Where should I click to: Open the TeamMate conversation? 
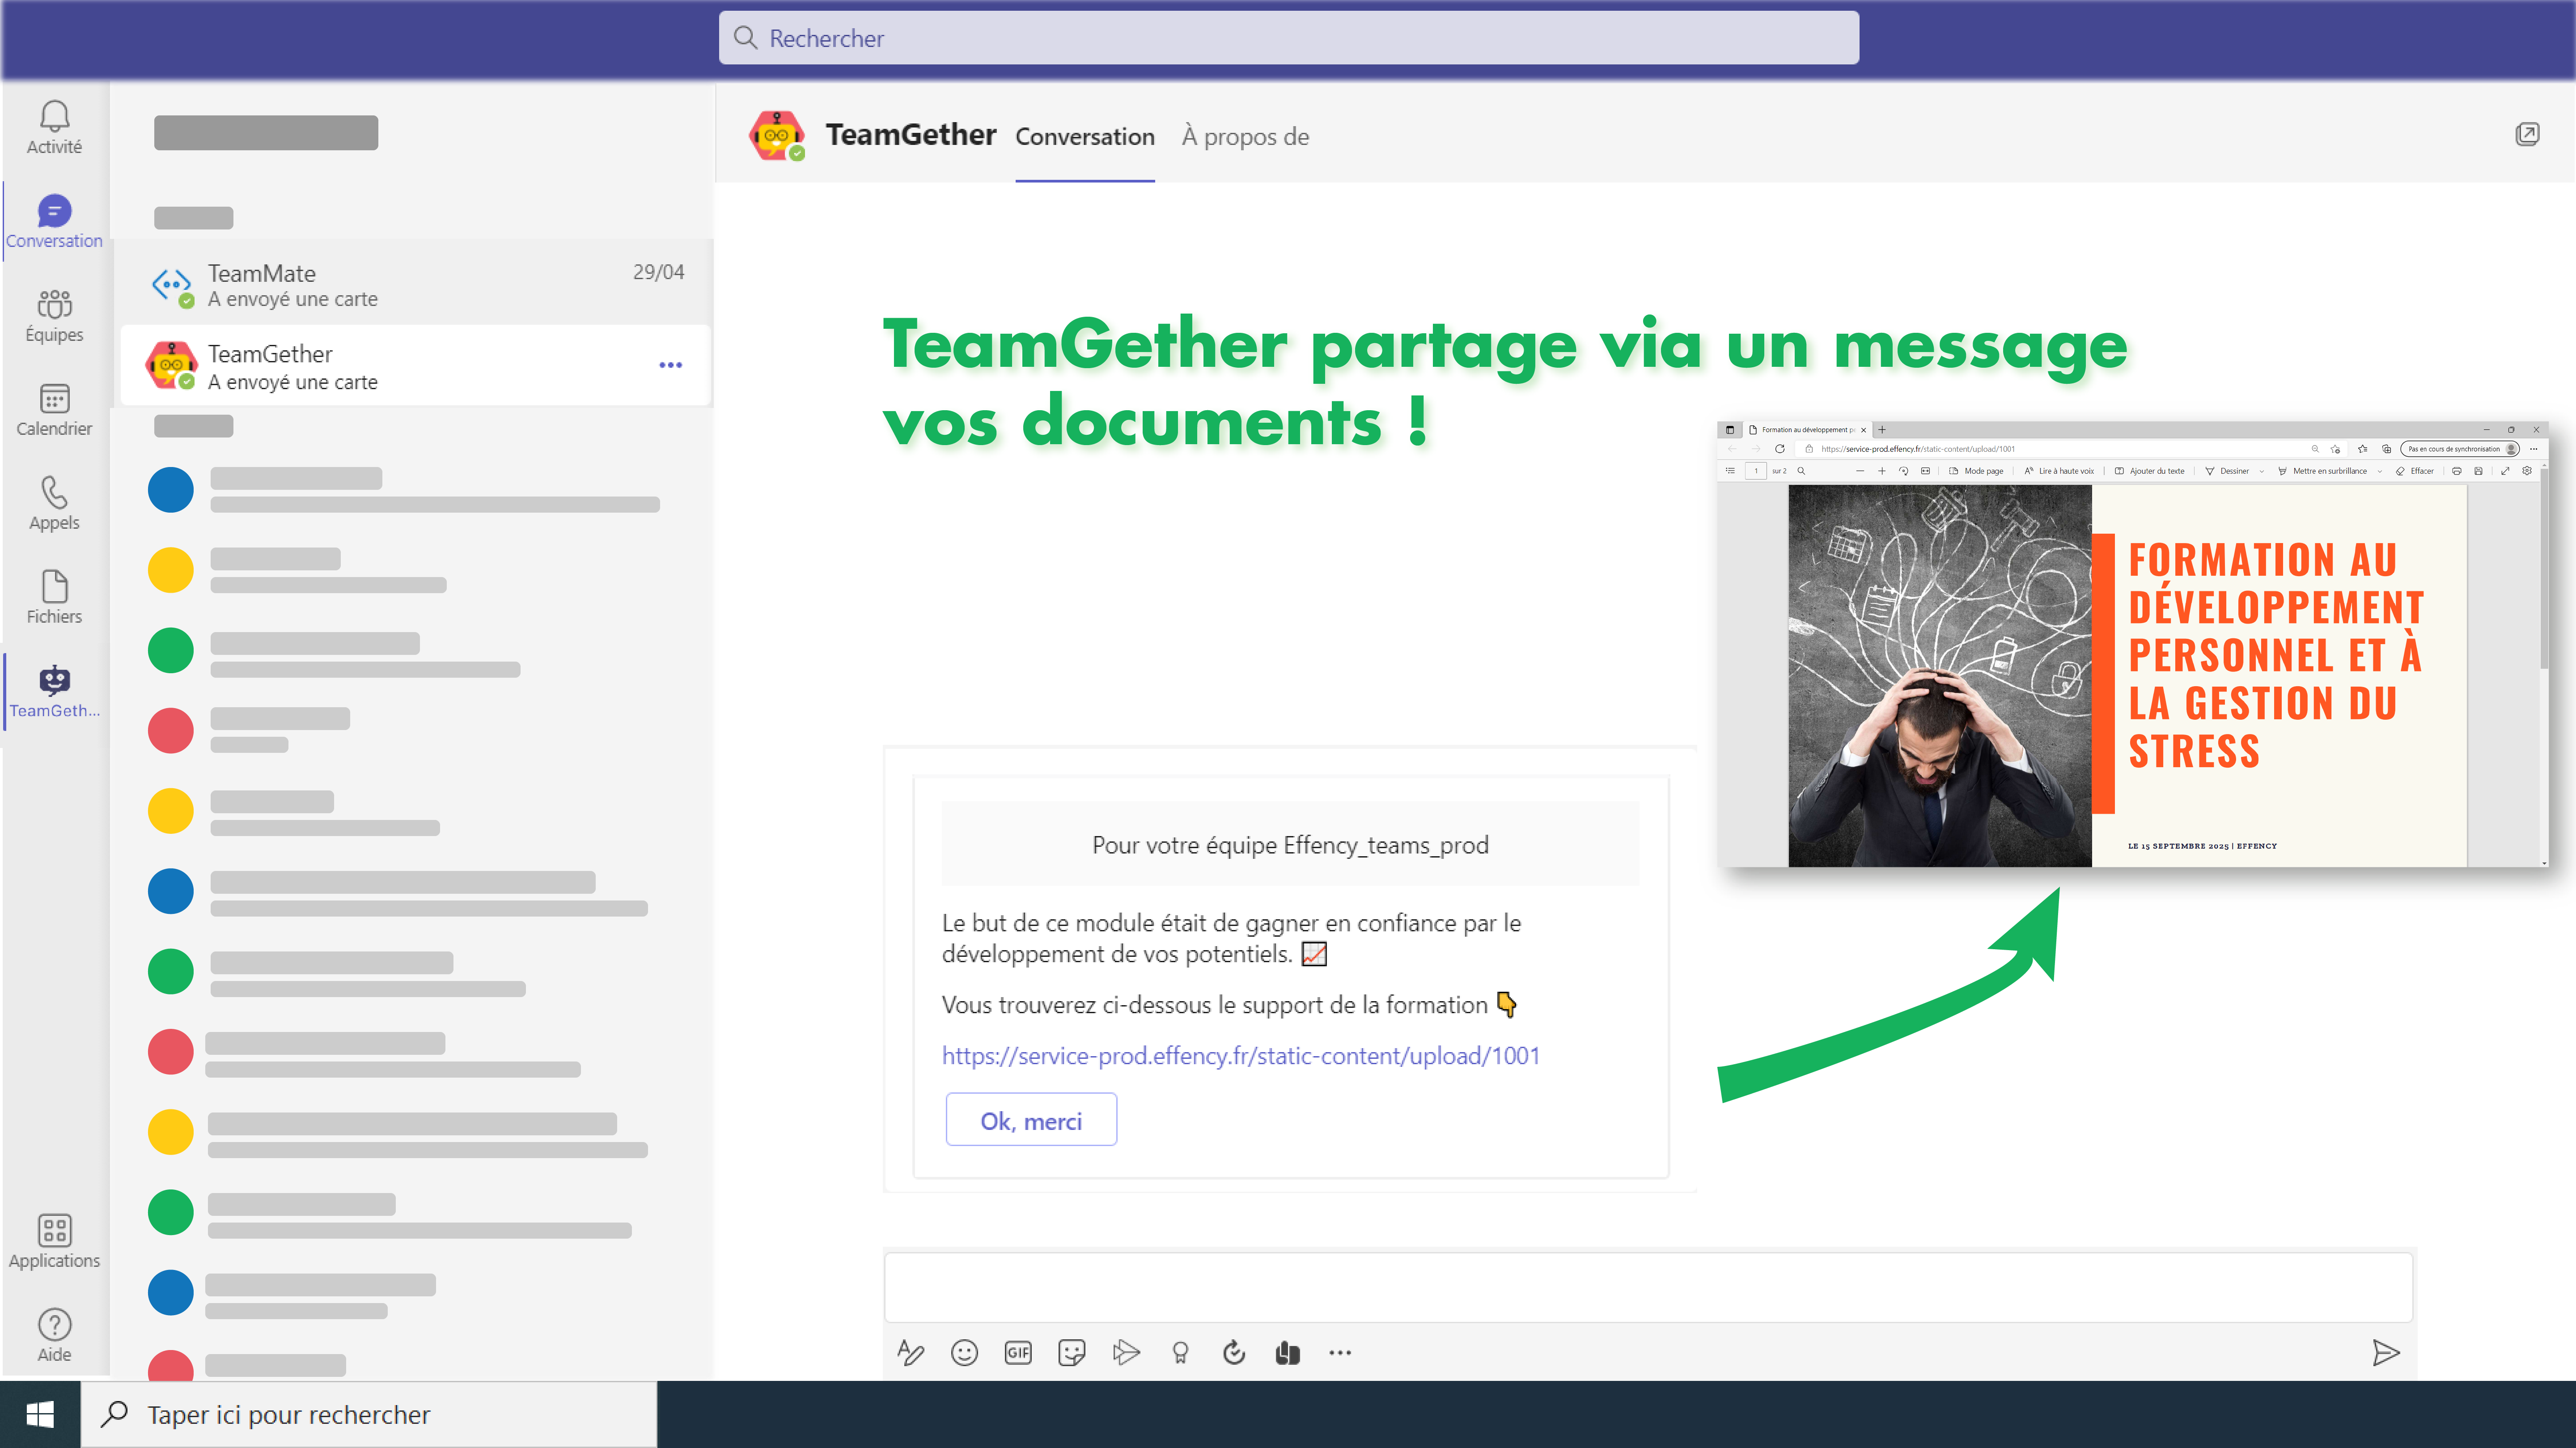pyautogui.click(x=415, y=285)
